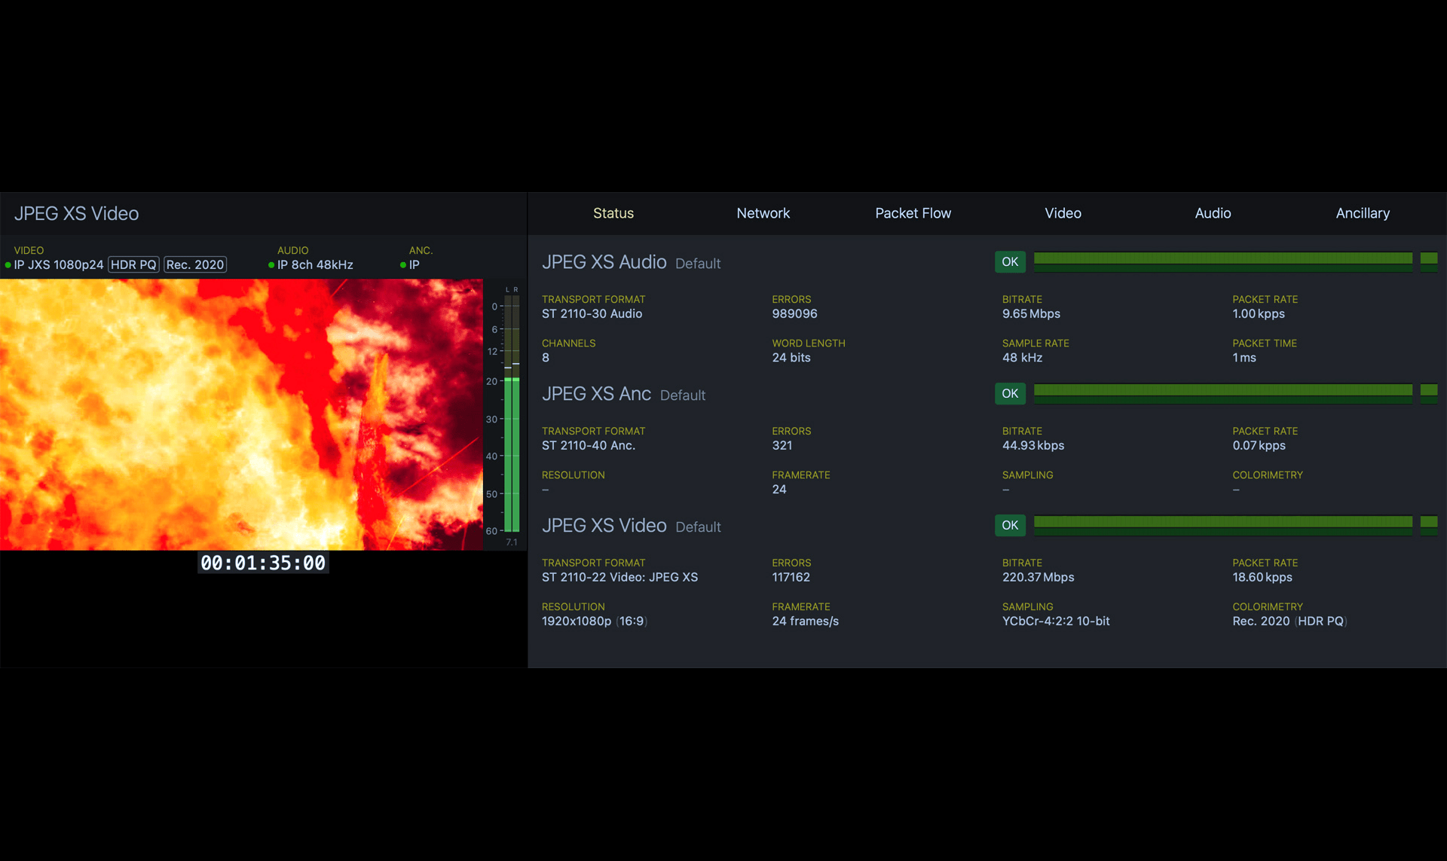Click the timecode display 00:01:35:00

tap(263, 563)
